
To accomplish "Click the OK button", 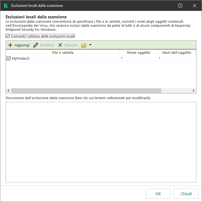I will tap(158, 194).
